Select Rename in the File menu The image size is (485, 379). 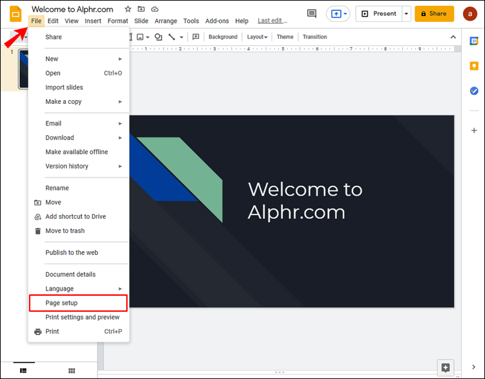pyautogui.click(x=78, y=188)
